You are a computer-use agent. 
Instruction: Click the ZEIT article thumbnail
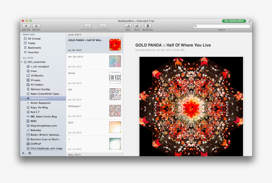[115, 127]
